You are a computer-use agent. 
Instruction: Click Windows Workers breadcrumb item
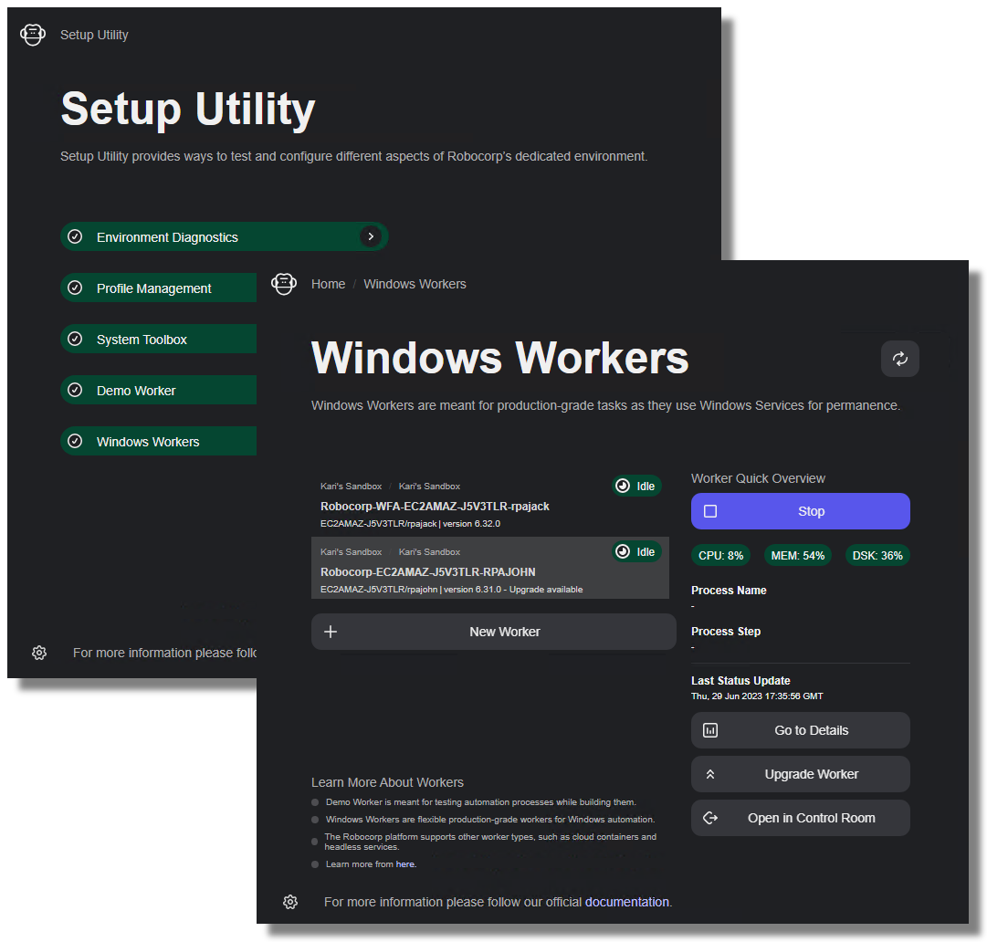[x=415, y=284]
